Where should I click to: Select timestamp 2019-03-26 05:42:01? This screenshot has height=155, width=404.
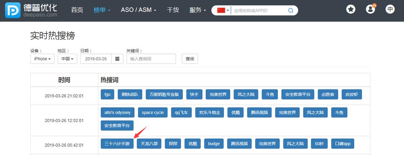tap(64, 145)
